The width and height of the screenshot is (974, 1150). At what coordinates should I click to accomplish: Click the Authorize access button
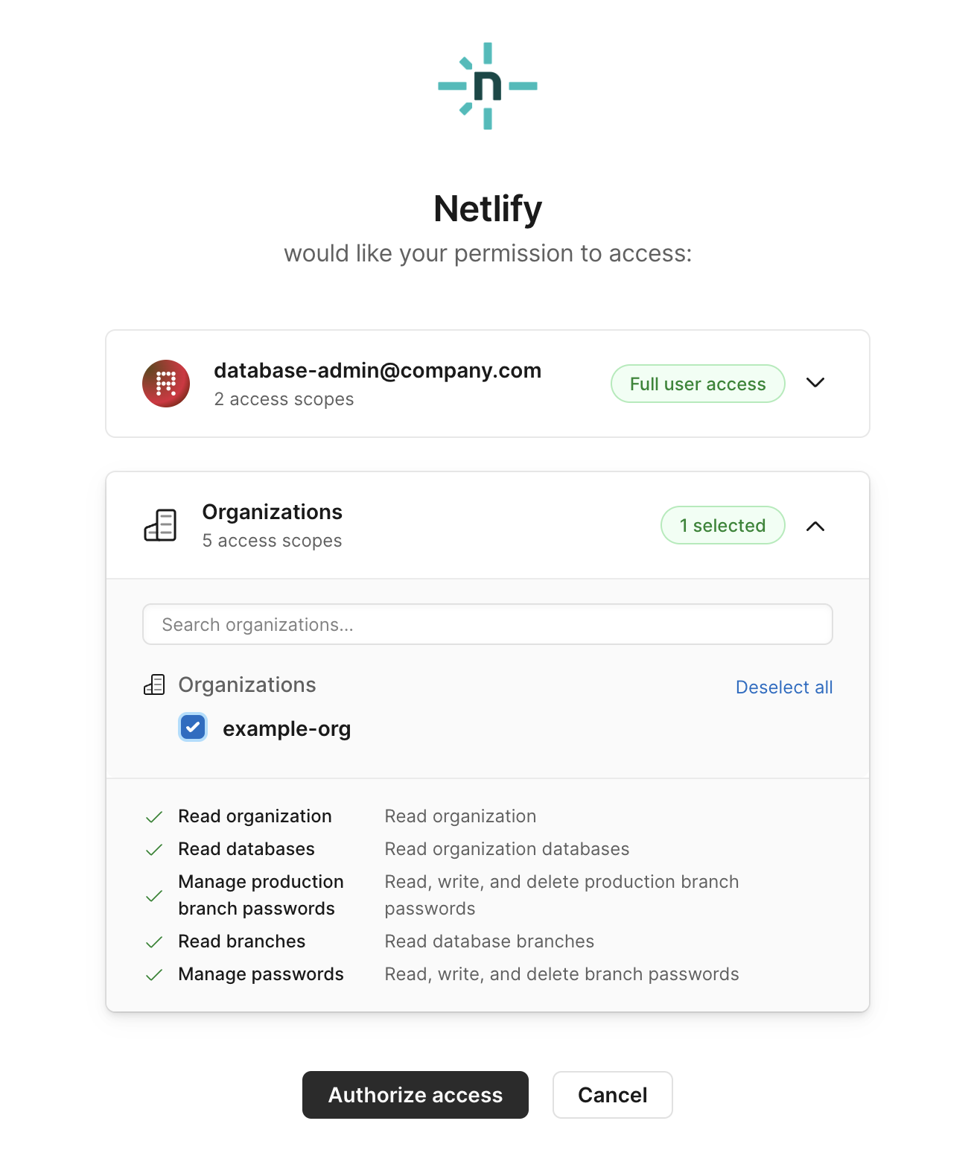(416, 1095)
